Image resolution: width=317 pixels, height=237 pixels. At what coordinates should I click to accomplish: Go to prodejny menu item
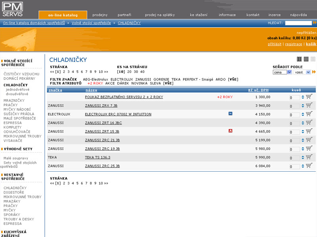[100, 15]
